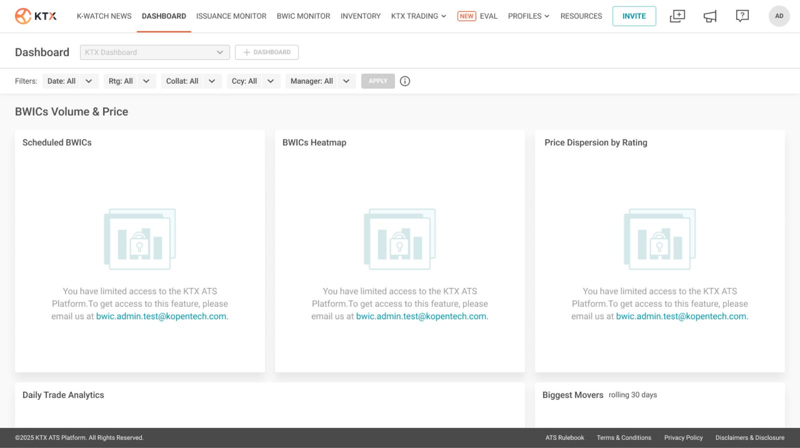Open the Profiles menu dropdown
Viewport: 800px width, 448px height.
(x=528, y=16)
